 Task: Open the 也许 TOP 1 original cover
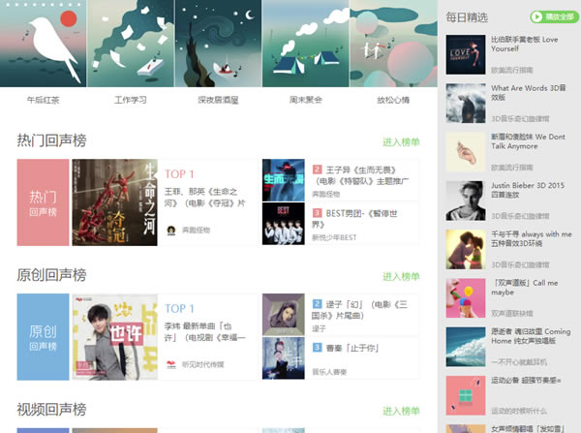coord(114,337)
